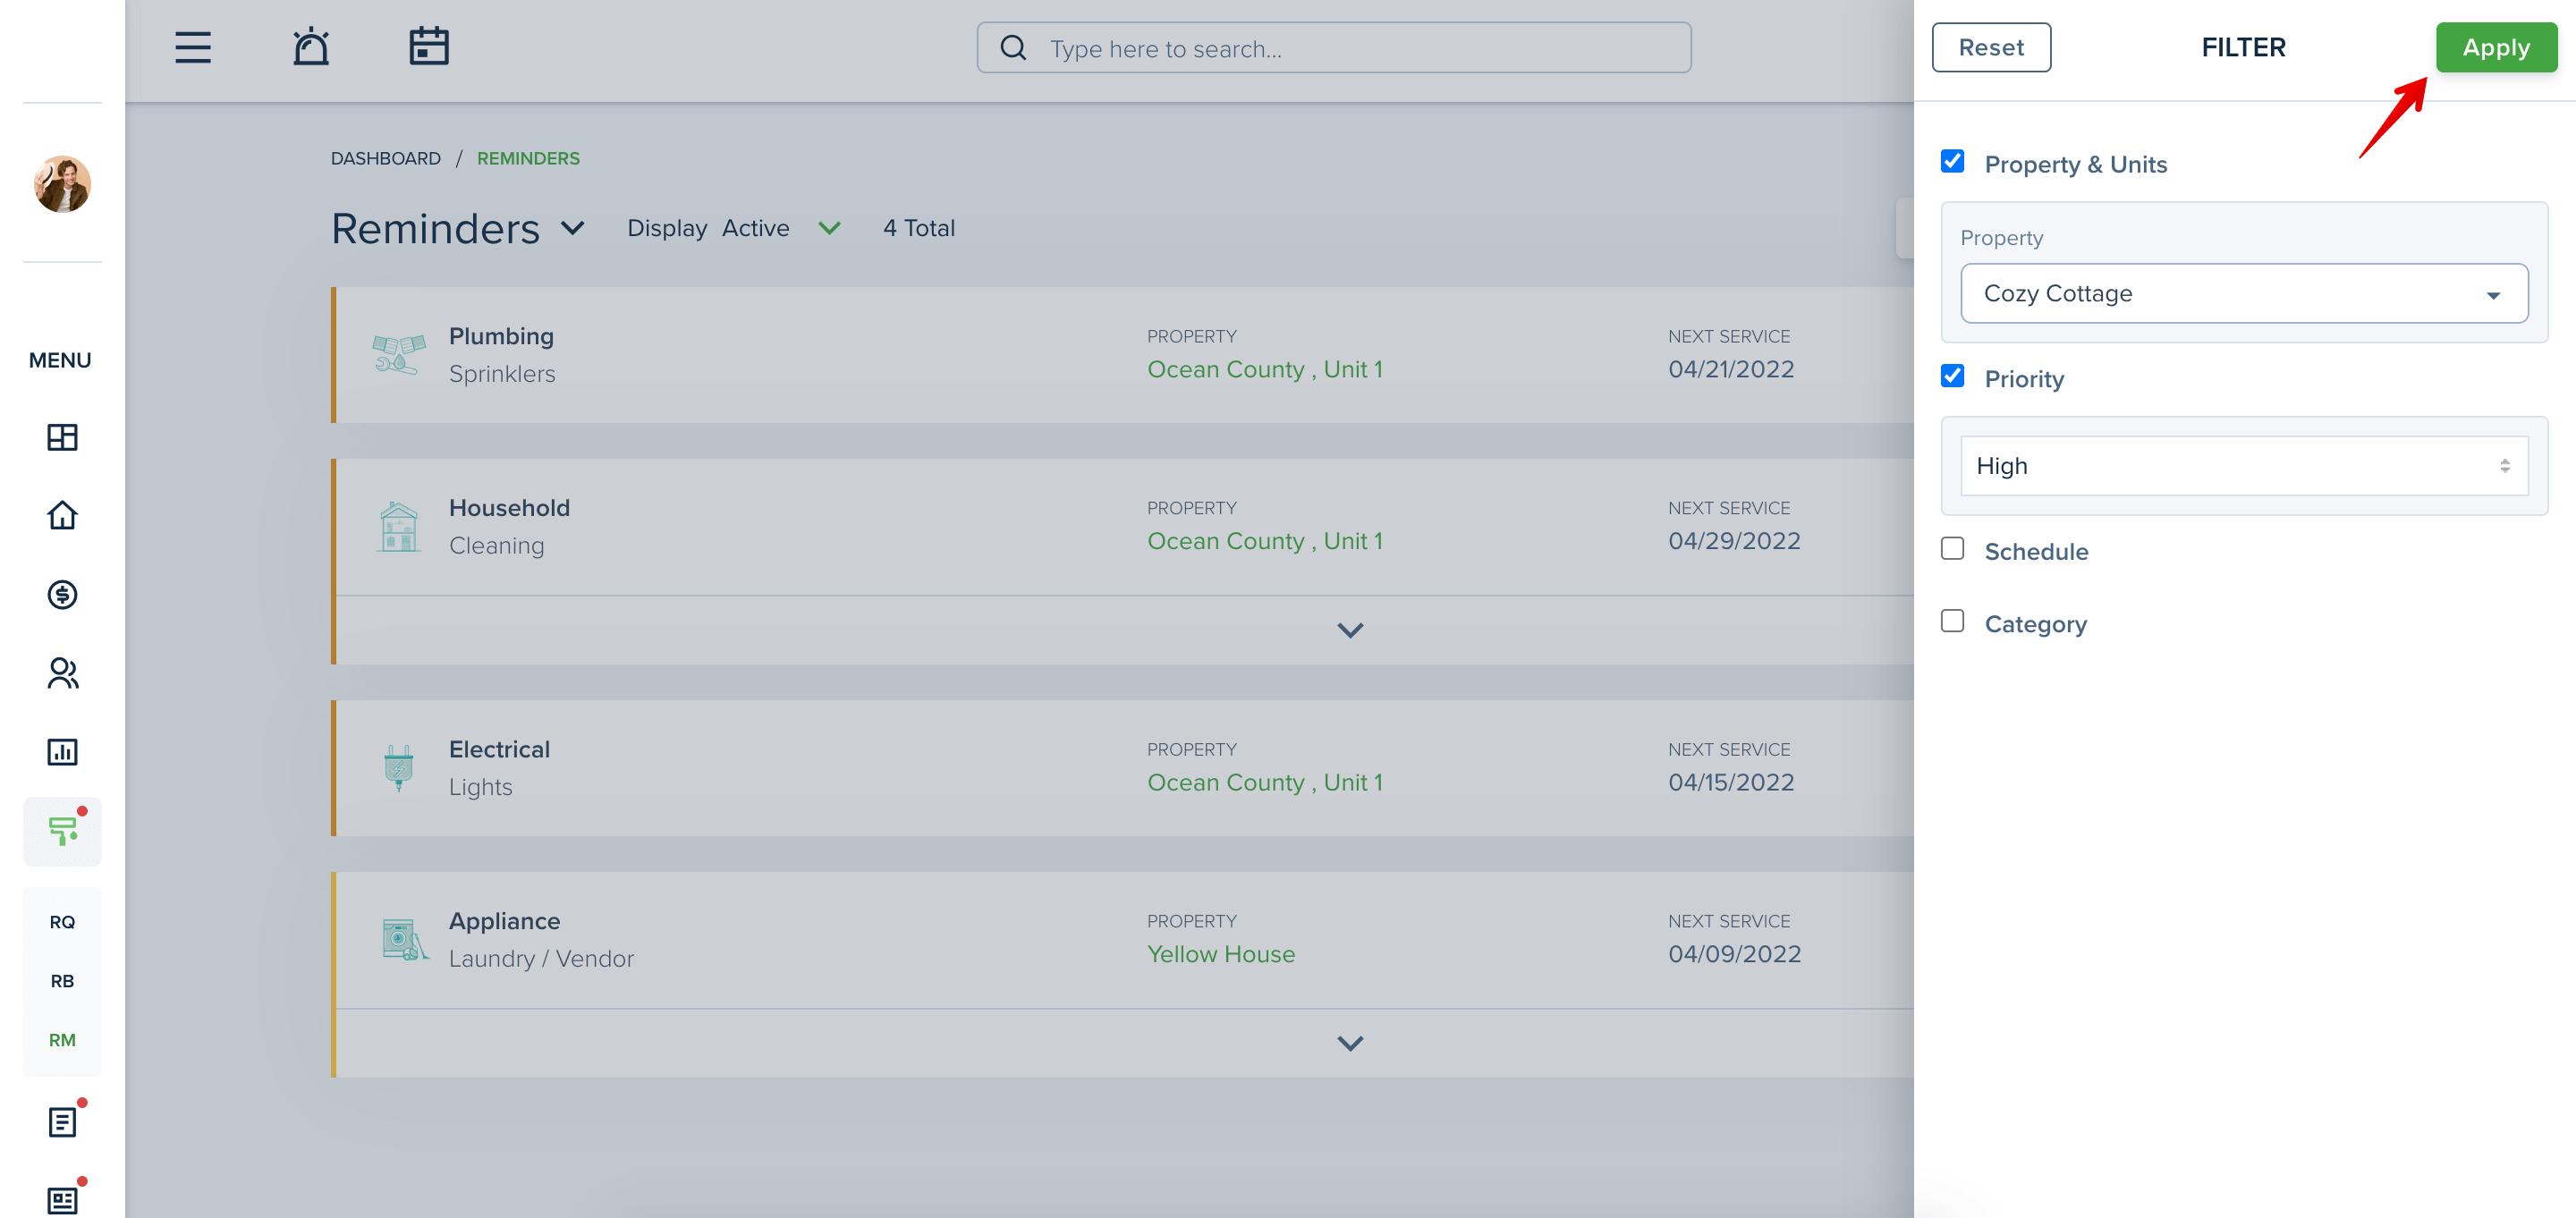Click the Household cleaning building icon

click(x=398, y=526)
